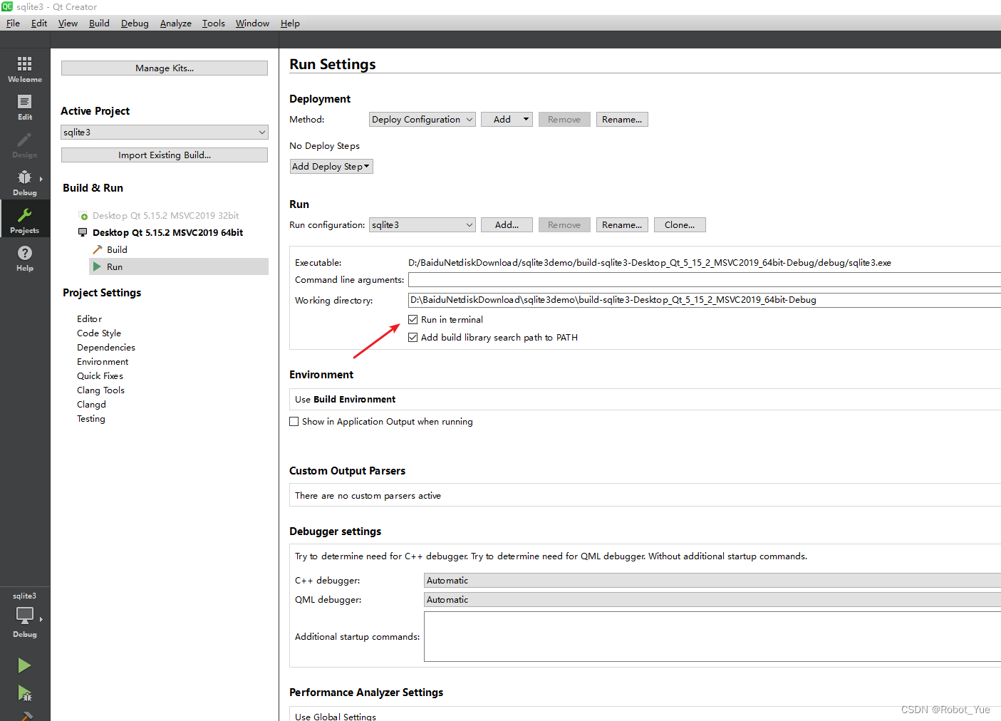Click the deployment Rename button
This screenshot has height=721, width=1001.
point(622,119)
